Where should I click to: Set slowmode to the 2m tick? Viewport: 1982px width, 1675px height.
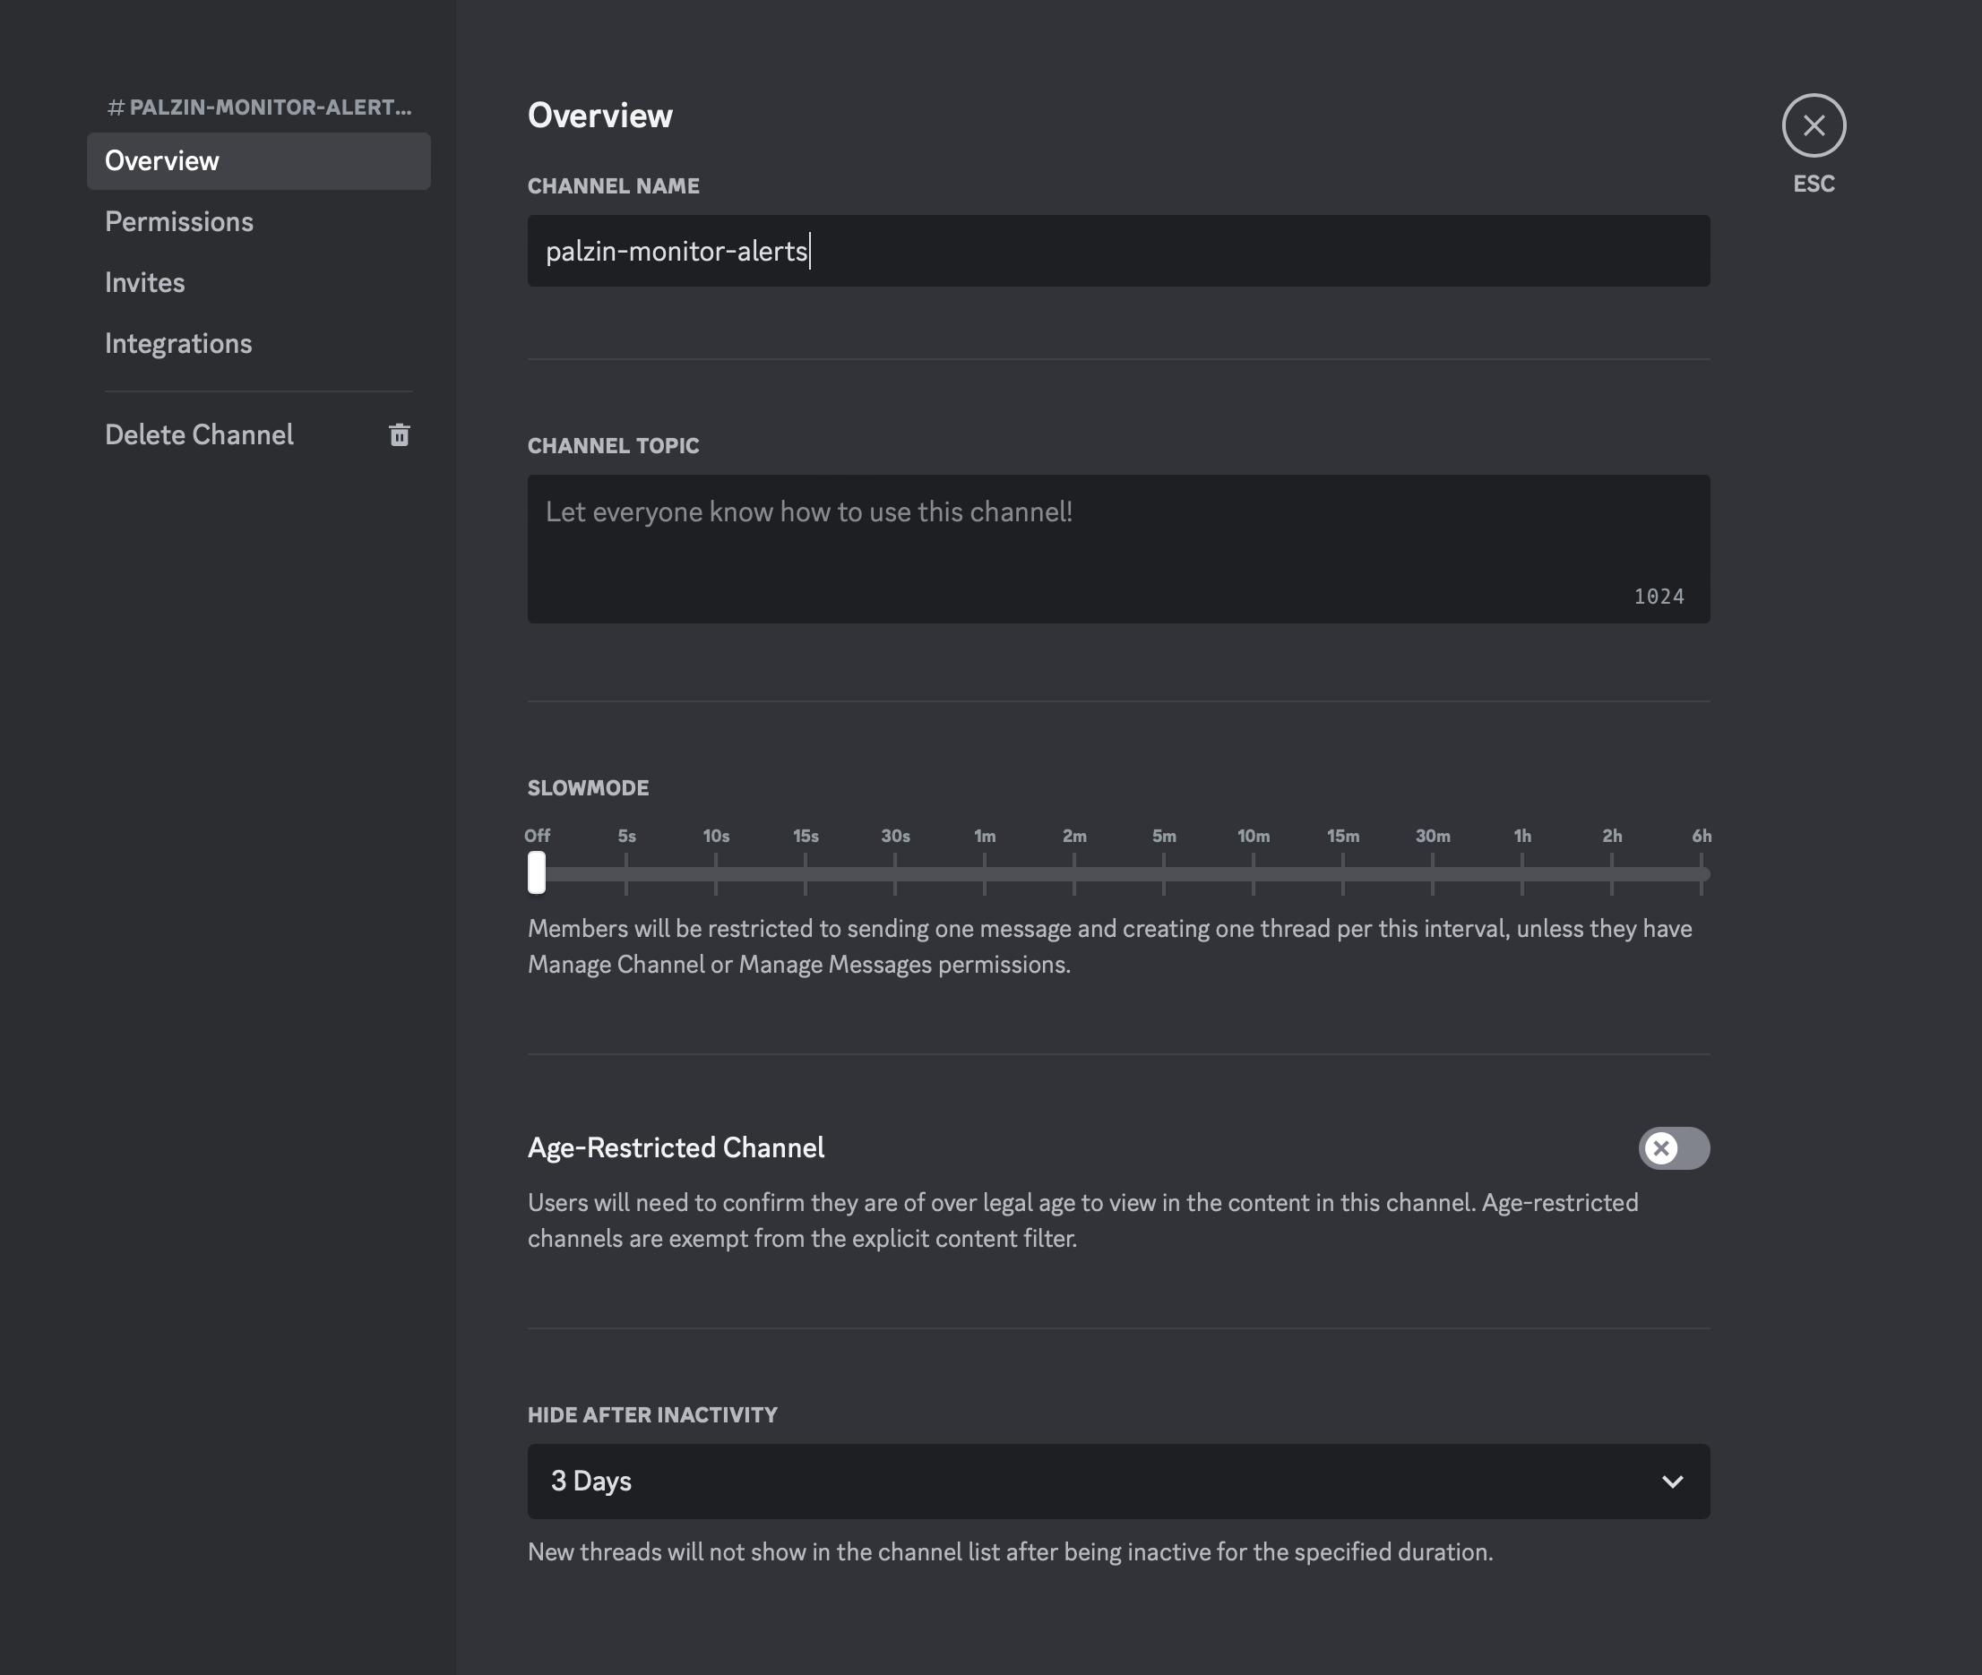(x=1074, y=873)
